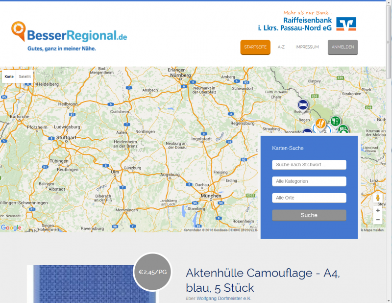Go to the Startseite menu item
This screenshot has width=392, height=303.
point(255,47)
